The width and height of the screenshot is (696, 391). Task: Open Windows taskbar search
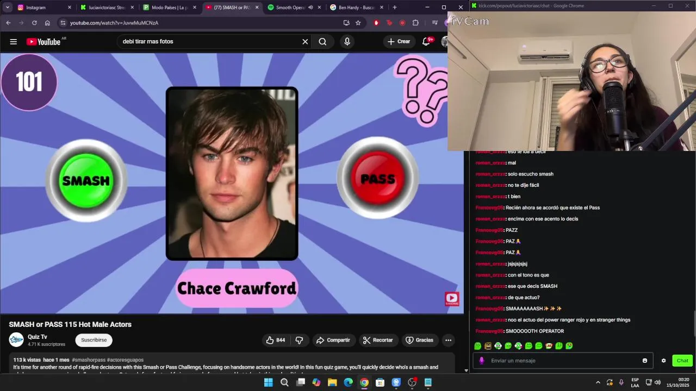pos(284,382)
